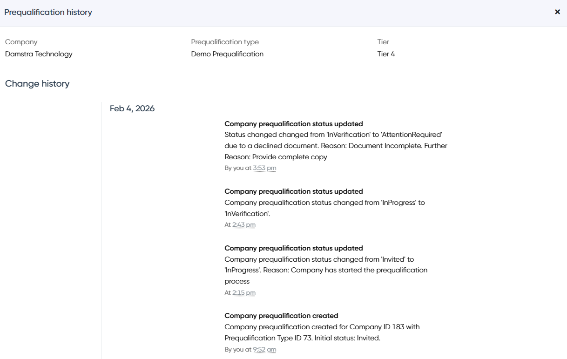This screenshot has width=567, height=359.
Task: Click the 'InProgress' to 'InVerification' change text
Action: pyautogui.click(x=324, y=208)
